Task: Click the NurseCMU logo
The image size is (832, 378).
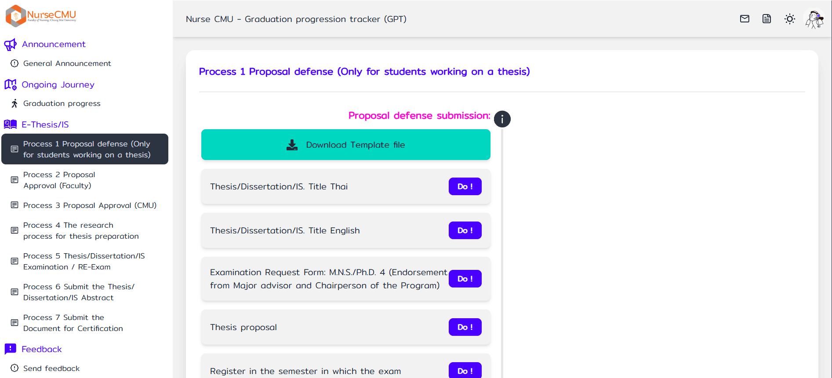Action: pos(41,16)
